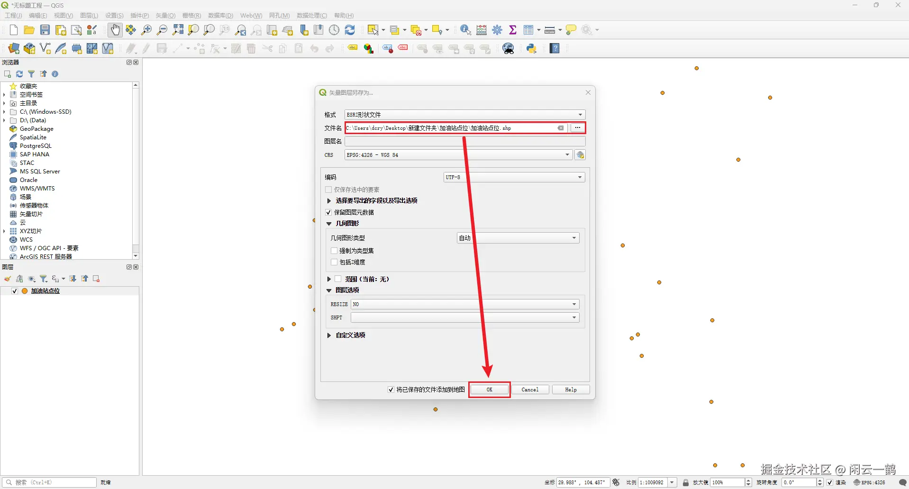This screenshot has width=909, height=489.
Task: Open the Help contents book icon
Action: point(554,48)
